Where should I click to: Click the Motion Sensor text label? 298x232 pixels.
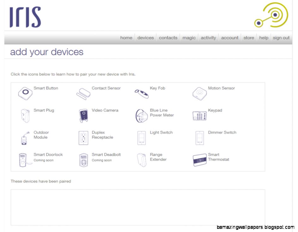(222, 88)
